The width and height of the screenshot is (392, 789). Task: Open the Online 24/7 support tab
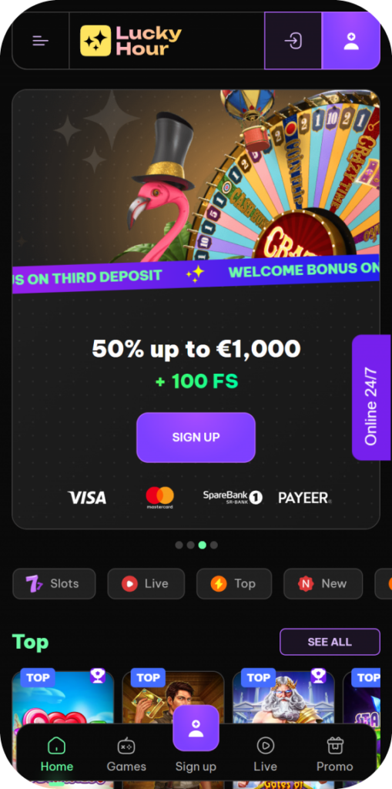click(x=371, y=398)
